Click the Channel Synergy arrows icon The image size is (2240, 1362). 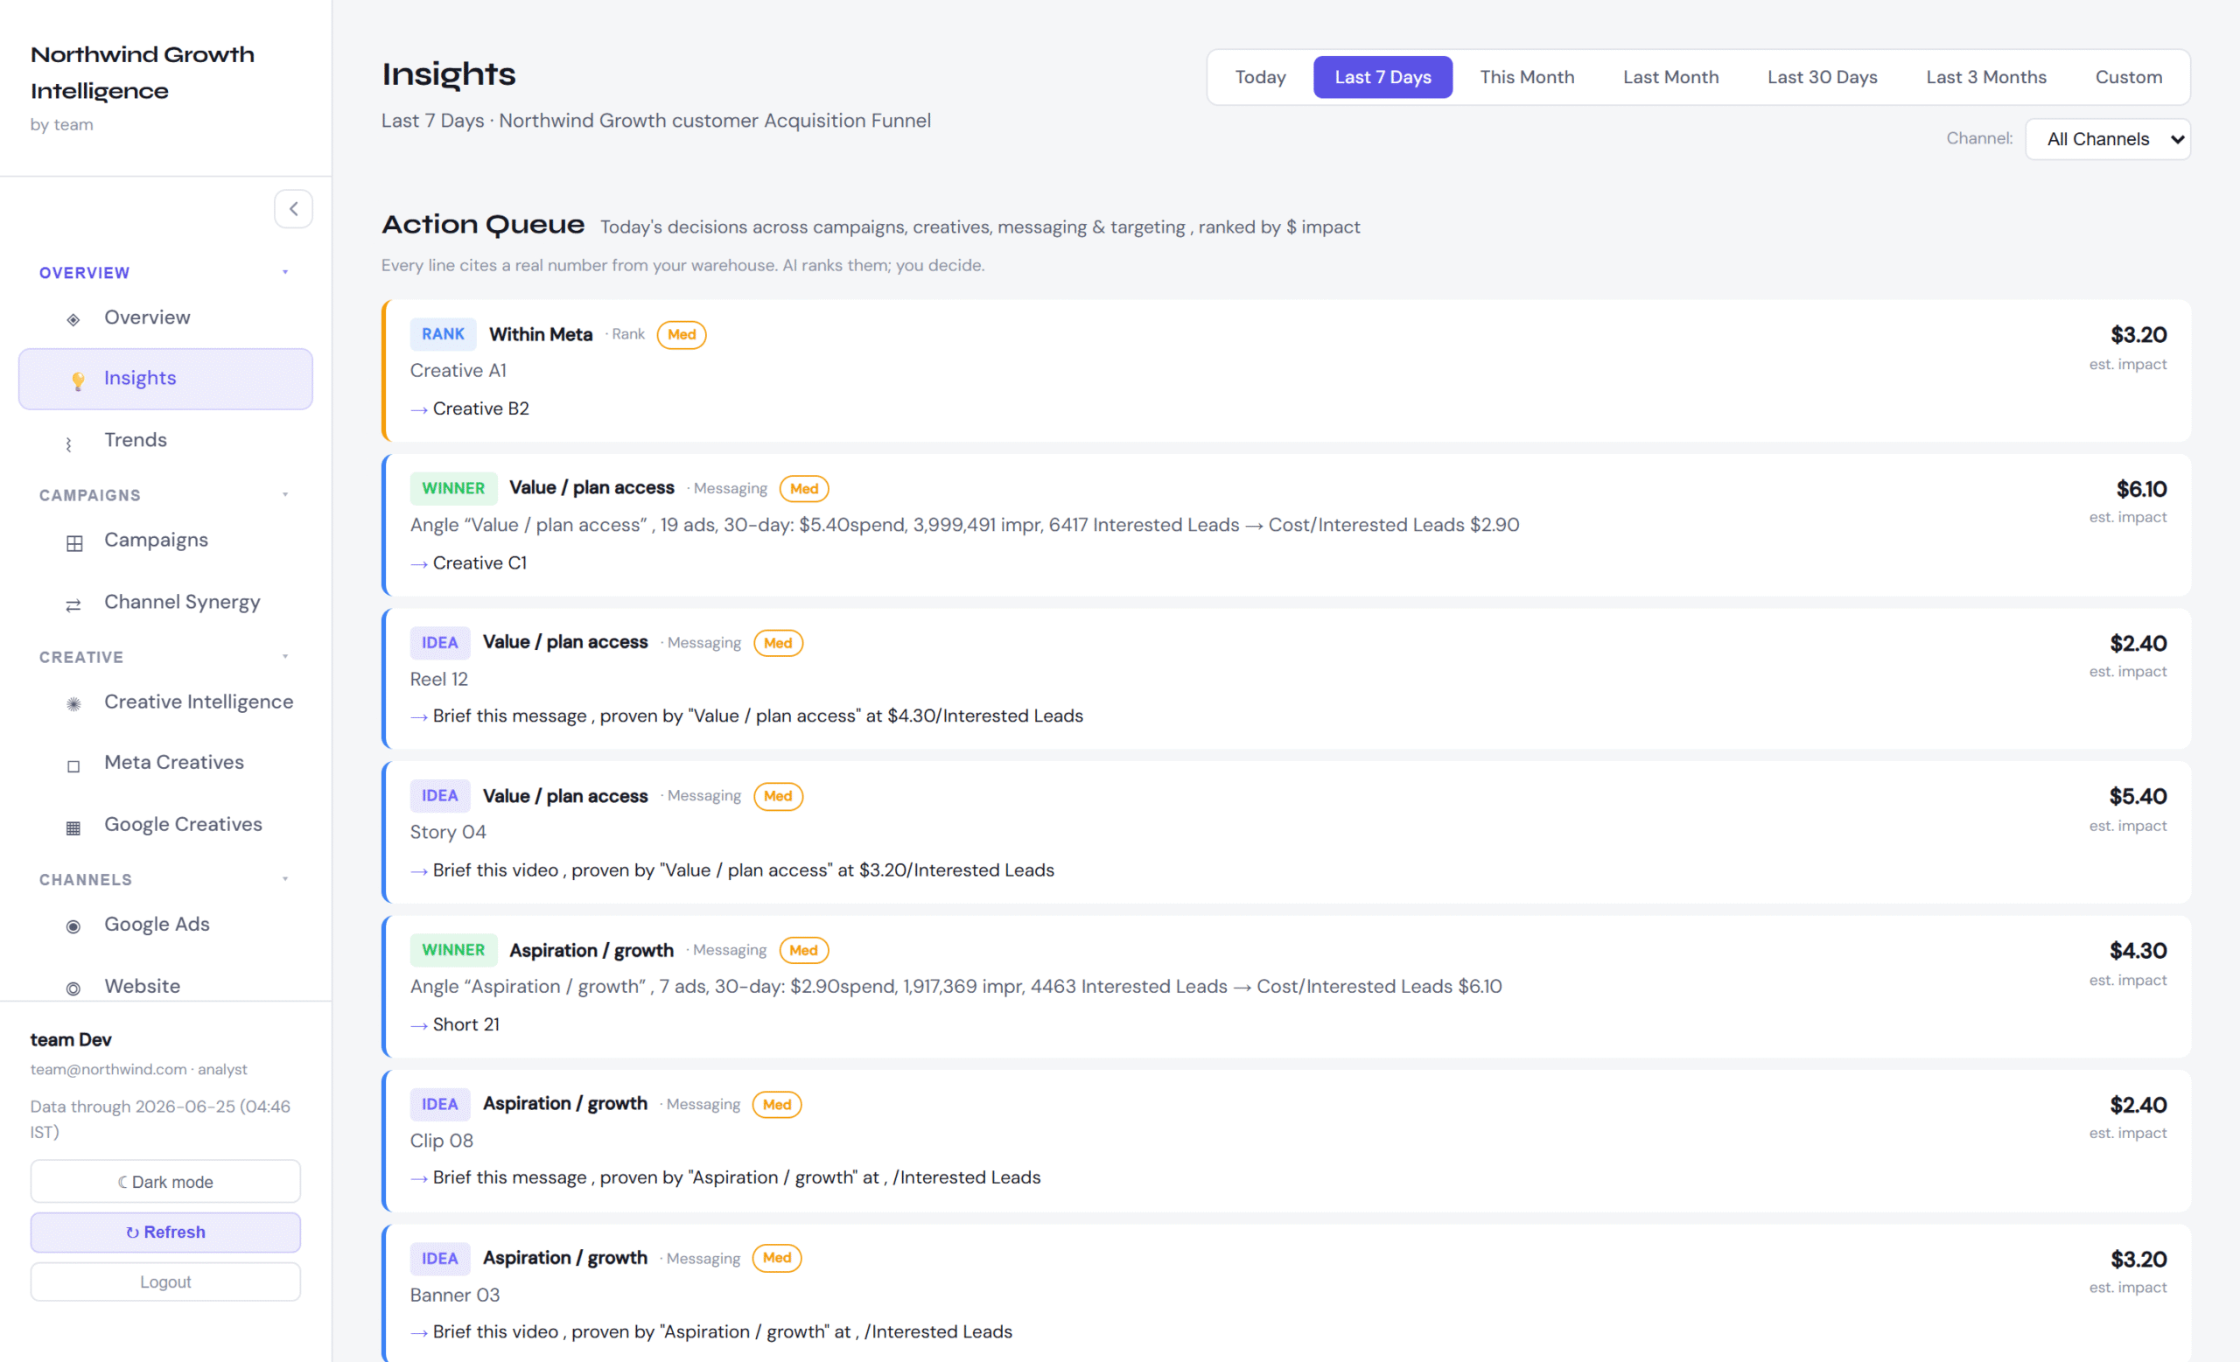pos(73,604)
